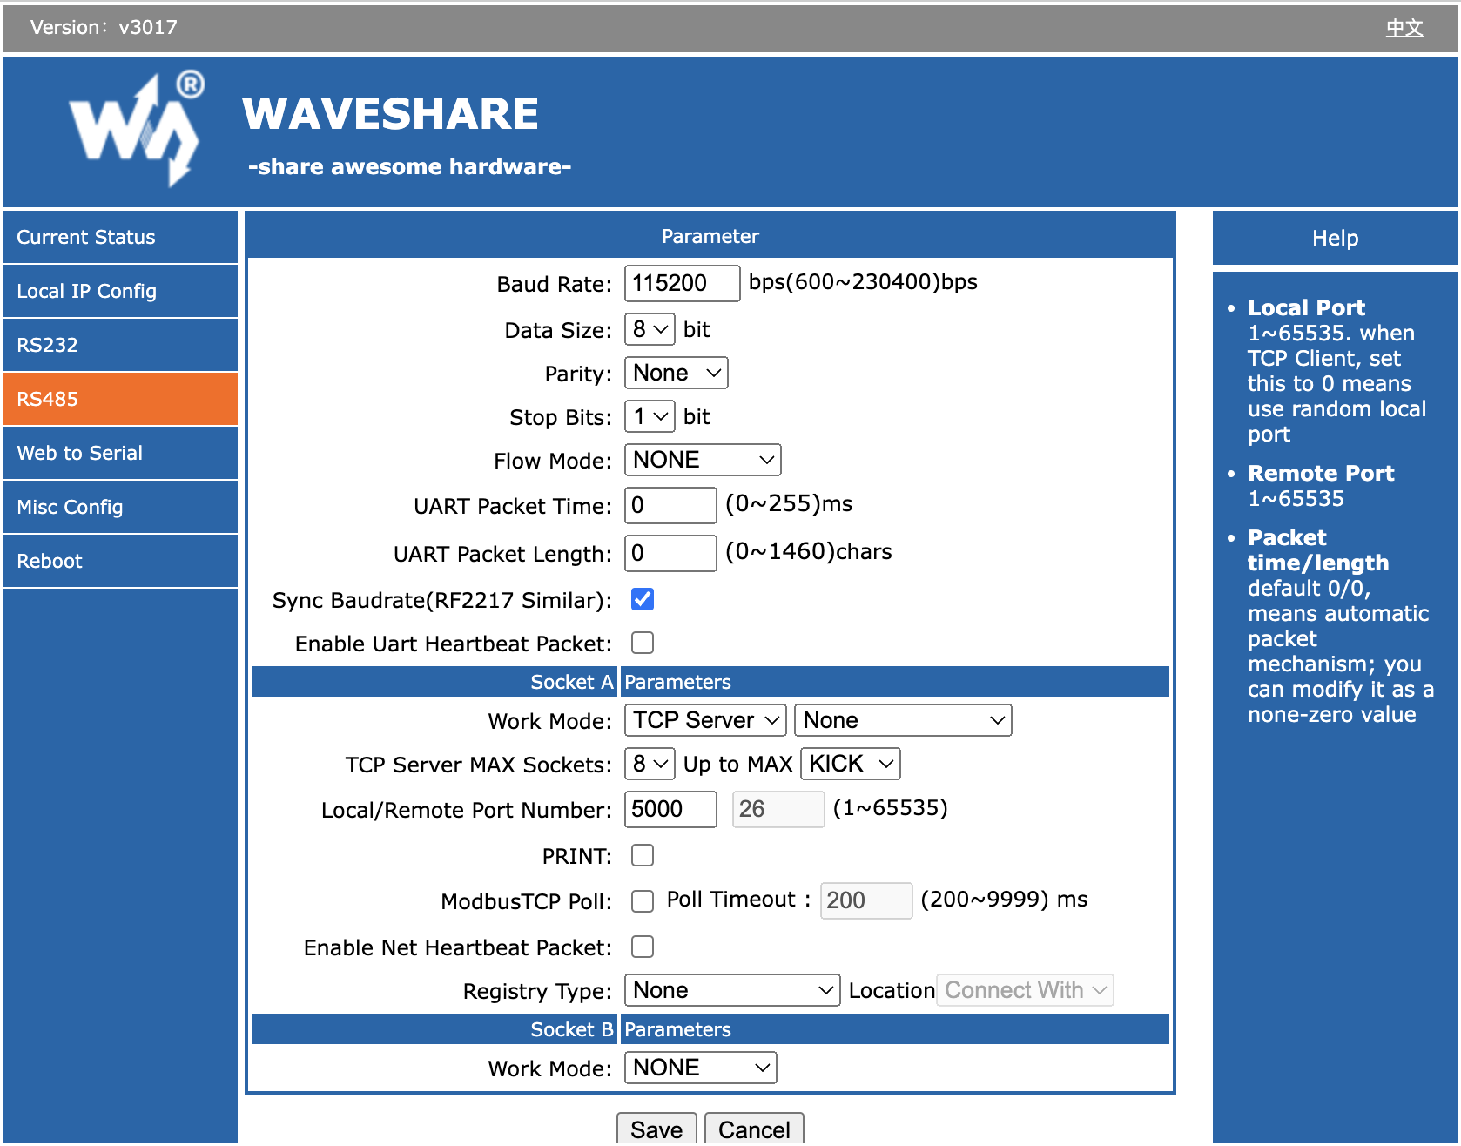Open the None dropdown beside TCP Server
The width and height of the screenshot is (1461, 1146).
[903, 720]
